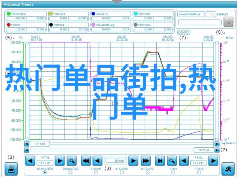The width and height of the screenshot is (239, 177).
Task: Click the RtdProd1 cyan color indicator
Action: tap(135, 13)
